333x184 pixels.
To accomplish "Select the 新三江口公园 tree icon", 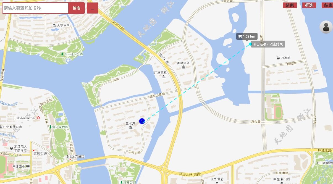I will 62,54.
